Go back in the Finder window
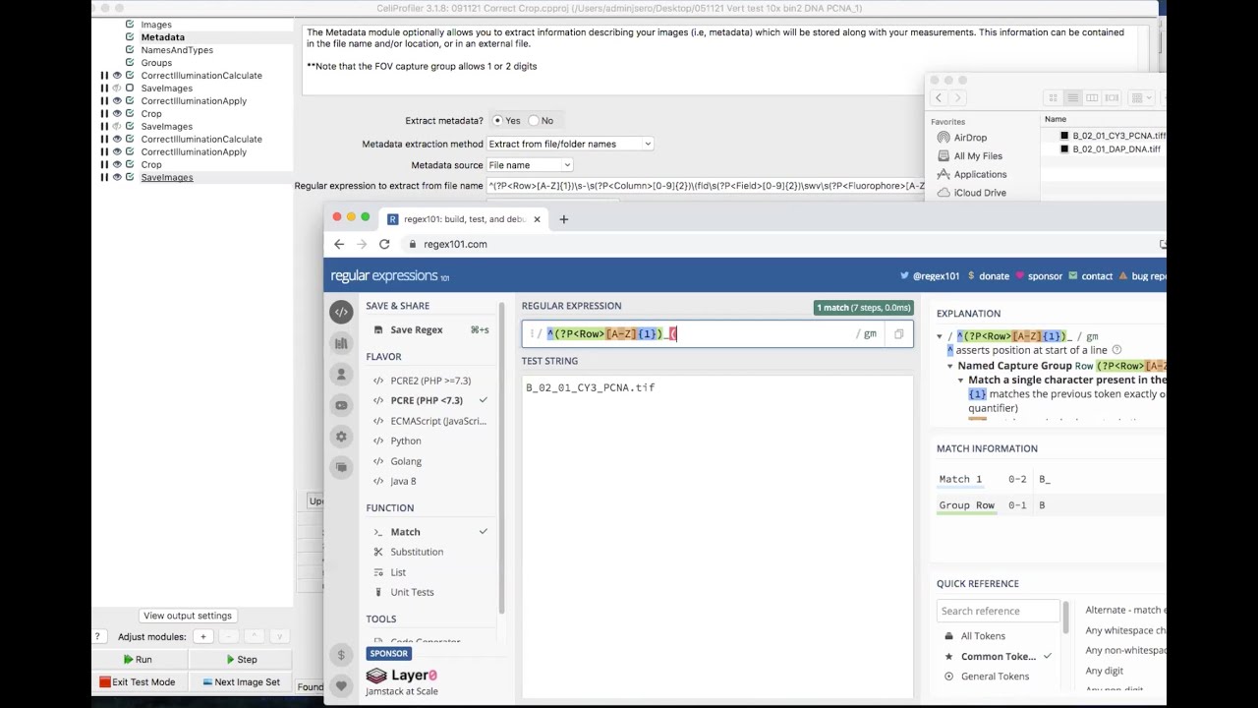Image resolution: width=1258 pixels, height=708 pixels. pyautogui.click(x=939, y=97)
